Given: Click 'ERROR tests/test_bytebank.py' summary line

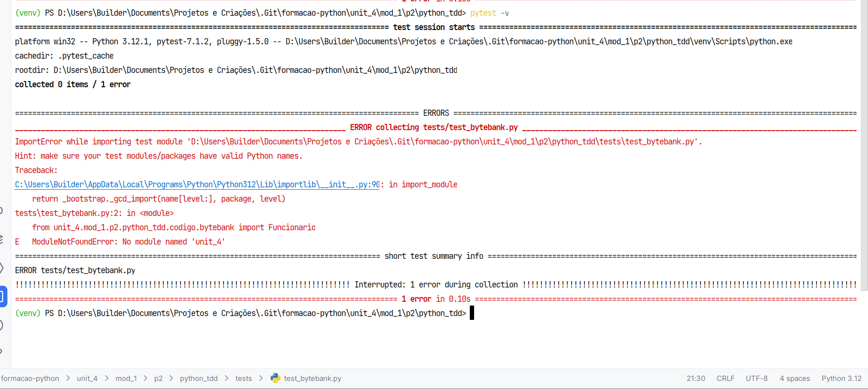Looking at the screenshot, I should [x=75, y=270].
